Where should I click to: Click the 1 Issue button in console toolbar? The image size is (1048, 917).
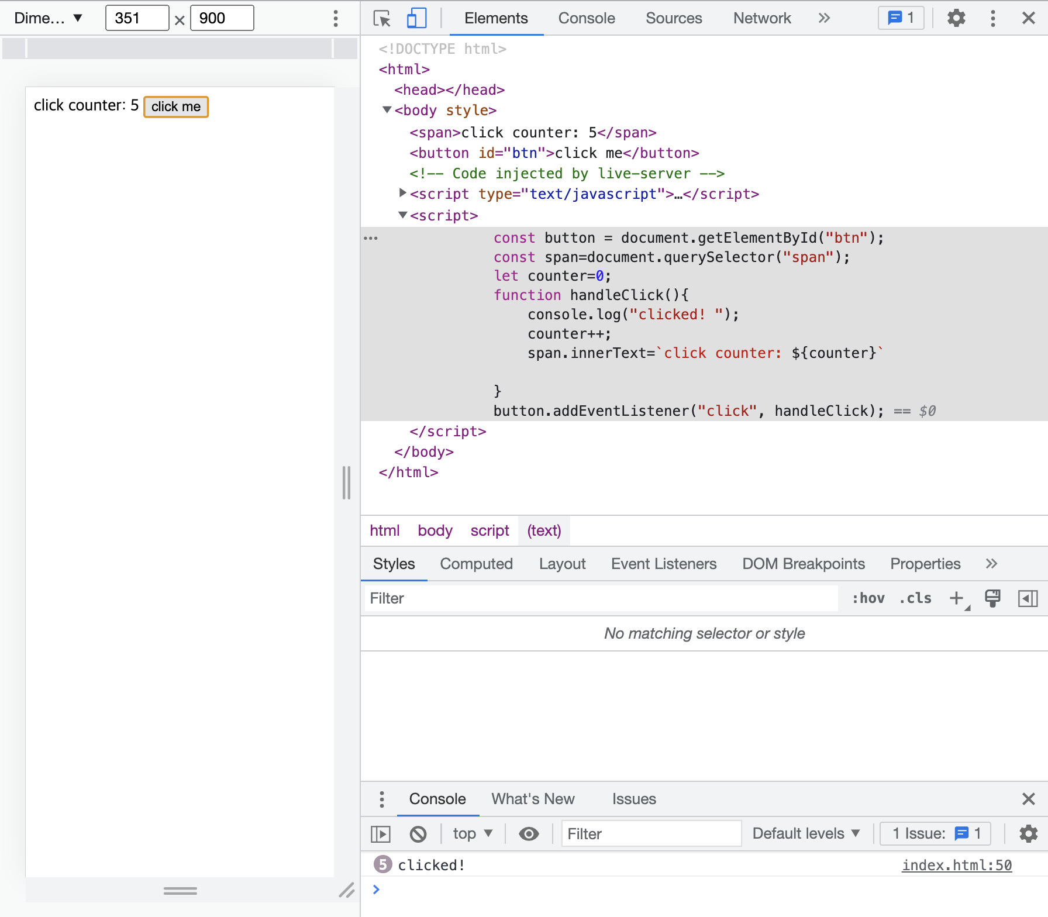936,833
